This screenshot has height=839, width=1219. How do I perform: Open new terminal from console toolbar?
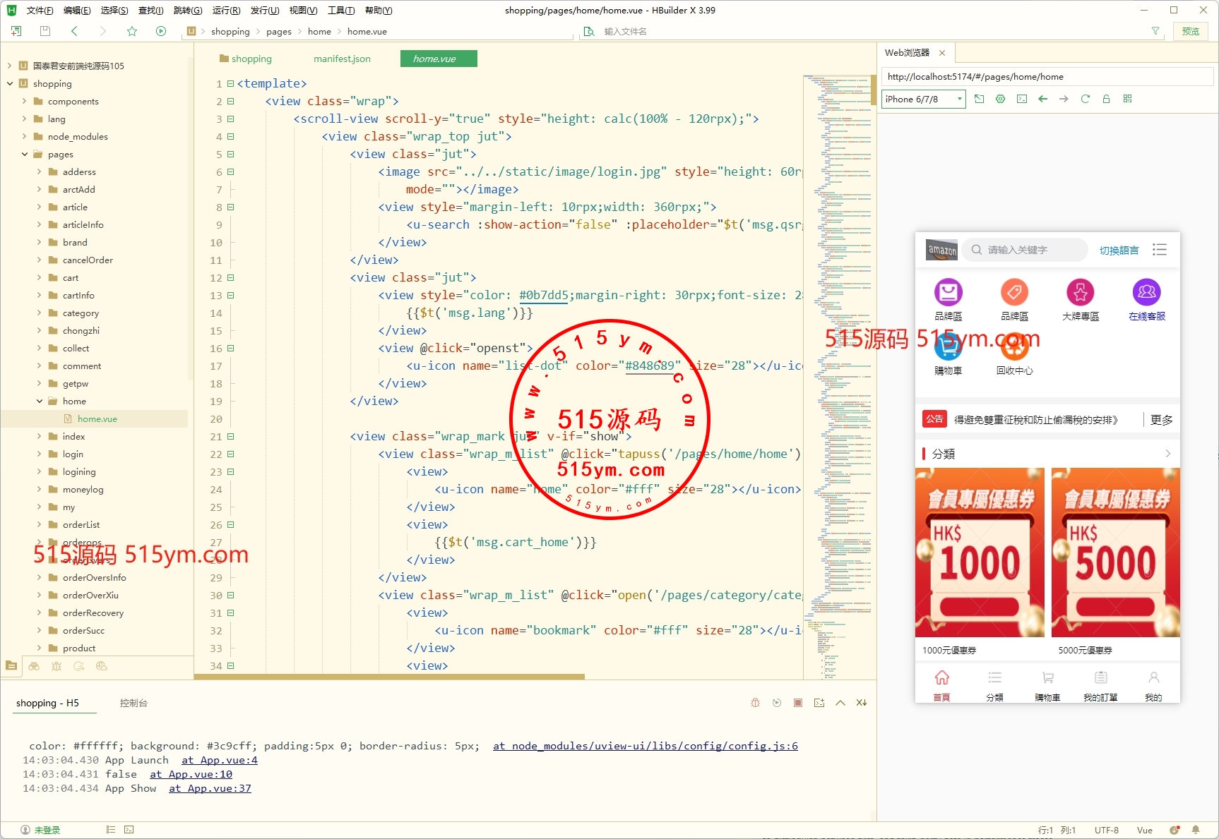pyautogui.click(x=819, y=703)
